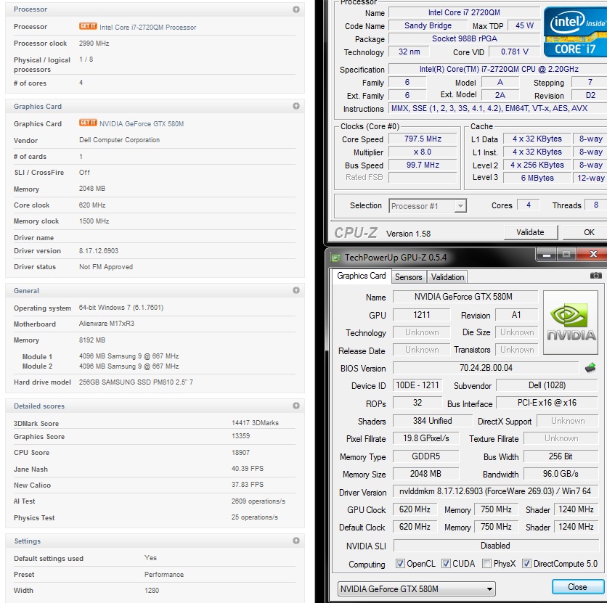Collapse the Graphics Card section round icon
Screen dimensions: 607x603
(296, 106)
